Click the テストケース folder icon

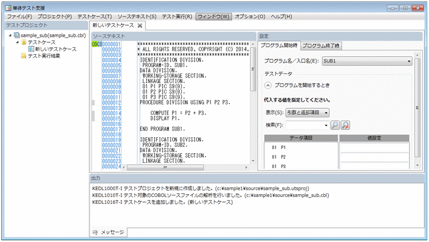coord(24,42)
